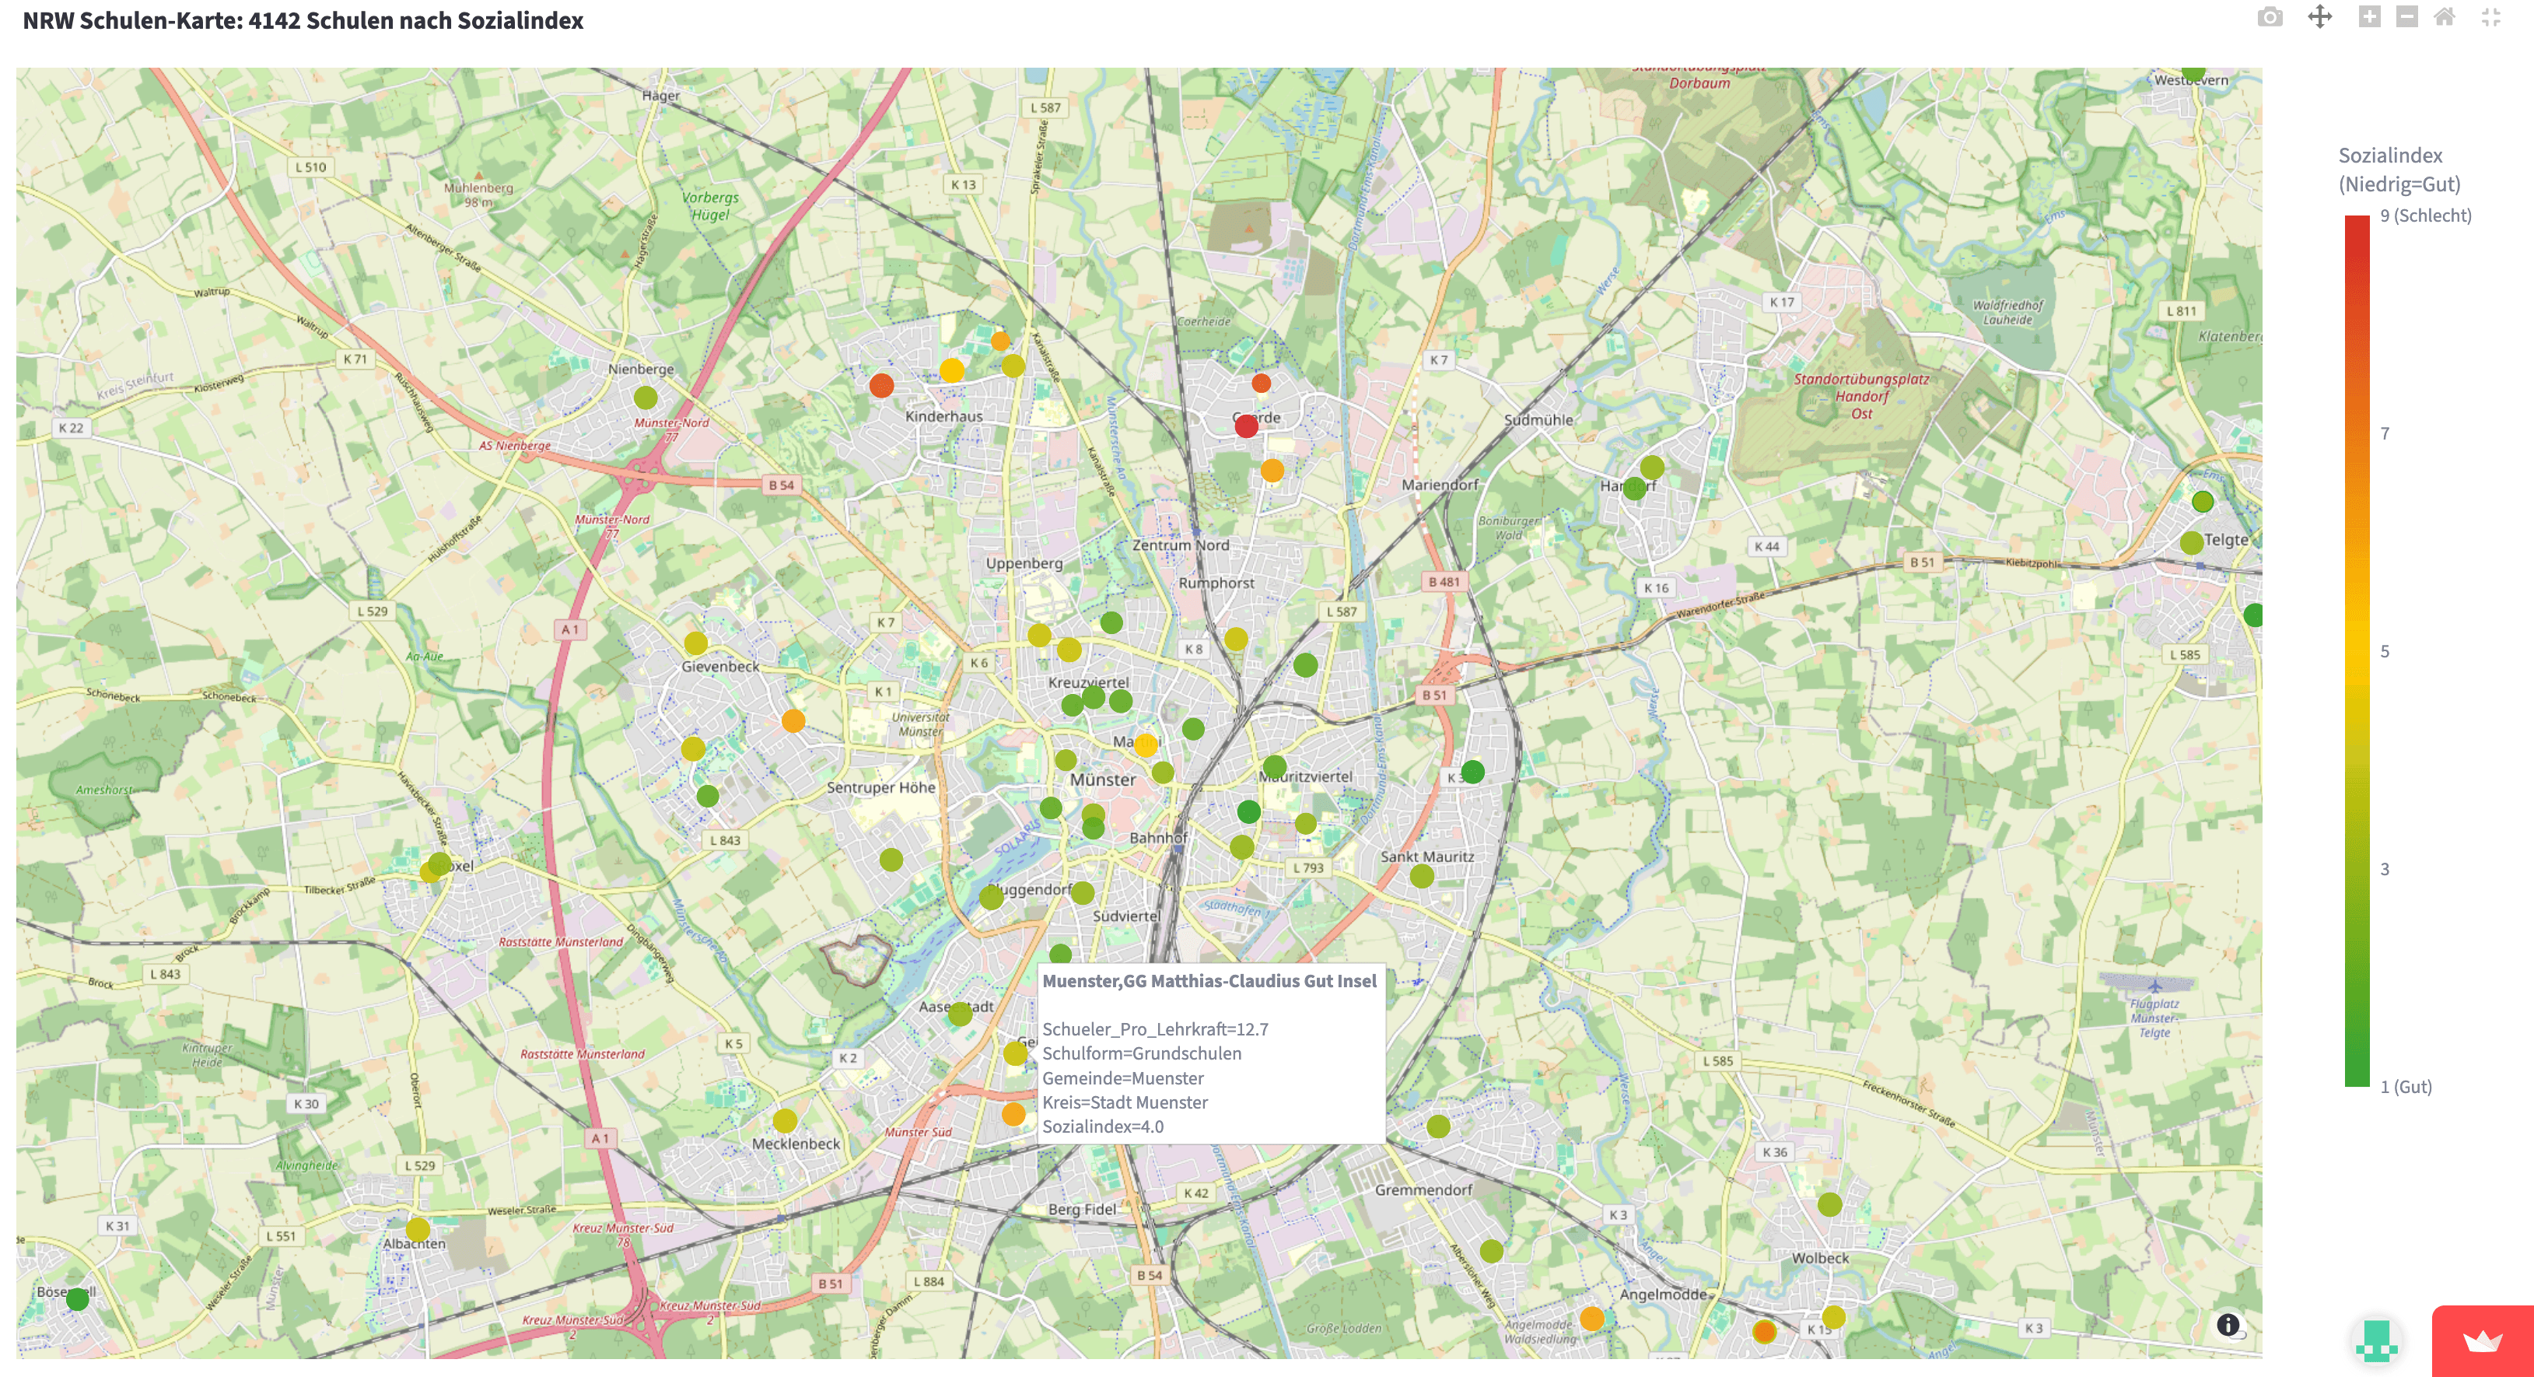Image resolution: width=2534 pixels, height=1377 pixels.
Task: Reset view with the home icon
Action: tap(2445, 17)
